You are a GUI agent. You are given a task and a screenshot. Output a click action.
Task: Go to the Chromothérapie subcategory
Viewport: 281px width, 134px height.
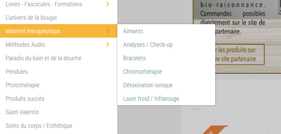tap(143, 72)
